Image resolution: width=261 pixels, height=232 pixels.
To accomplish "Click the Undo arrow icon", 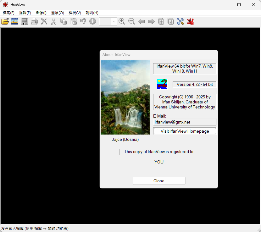I will (x=83, y=21).
